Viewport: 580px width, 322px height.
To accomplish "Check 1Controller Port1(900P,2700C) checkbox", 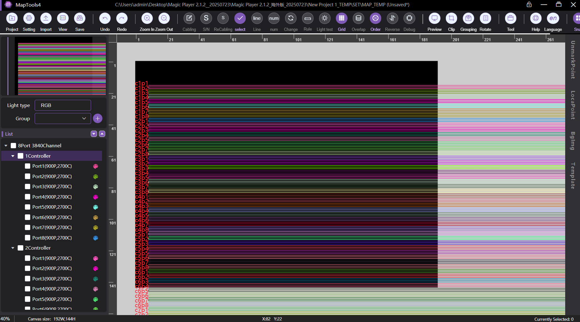I will click(x=28, y=166).
